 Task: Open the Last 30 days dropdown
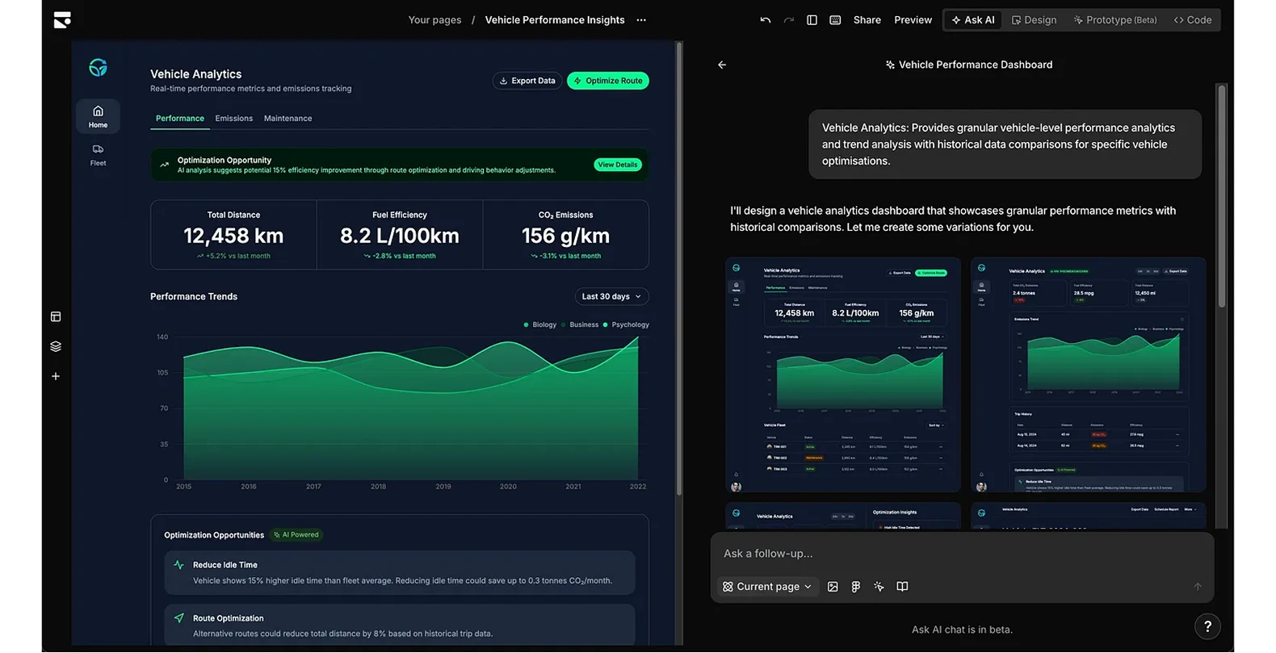coord(611,296)
